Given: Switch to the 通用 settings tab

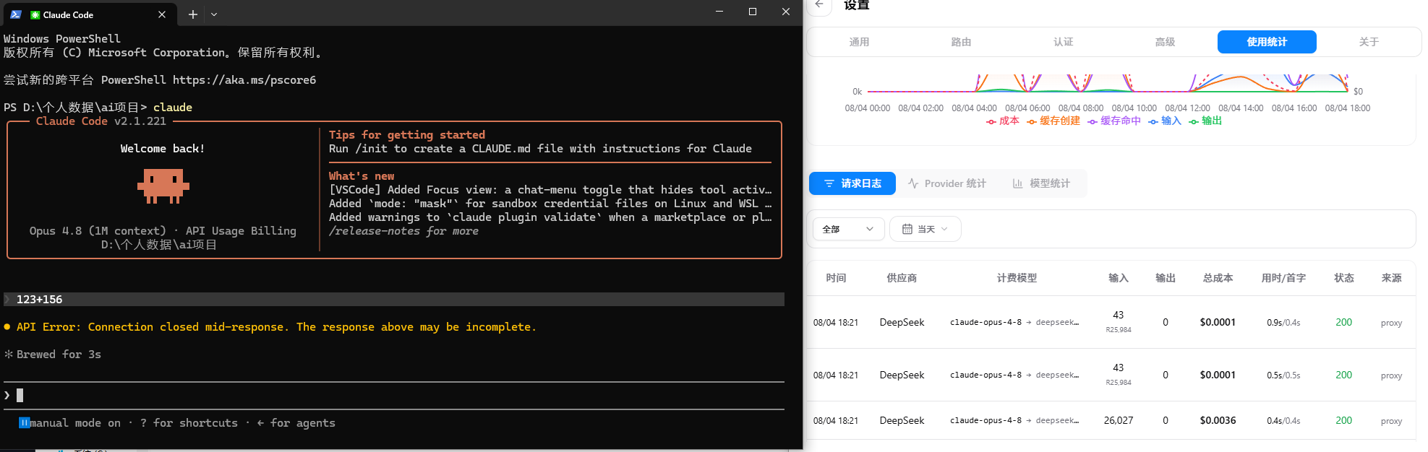Looking at the screenshot, I should click(x=859, y=42).
